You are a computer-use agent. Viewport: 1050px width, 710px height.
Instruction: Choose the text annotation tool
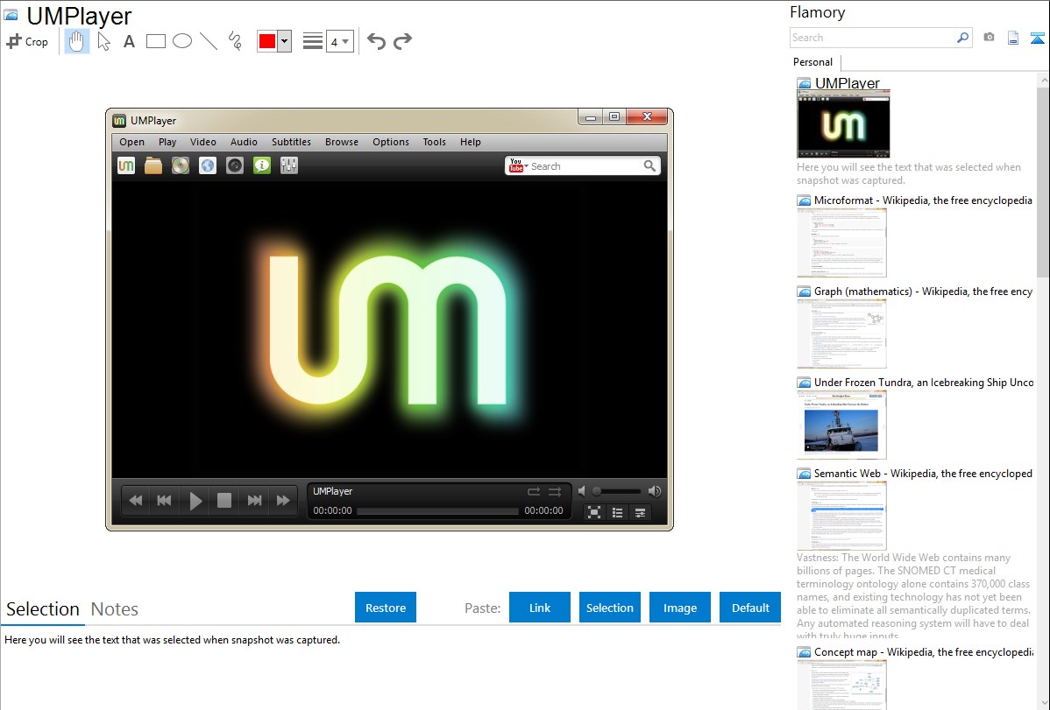129,41
